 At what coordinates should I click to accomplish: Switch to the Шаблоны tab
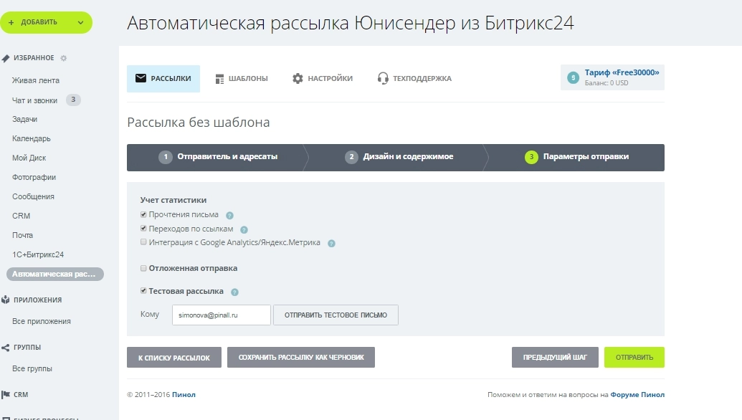click(242, 79)
